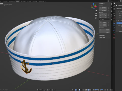Click the Rotation X value field

[x=103, y=14]
